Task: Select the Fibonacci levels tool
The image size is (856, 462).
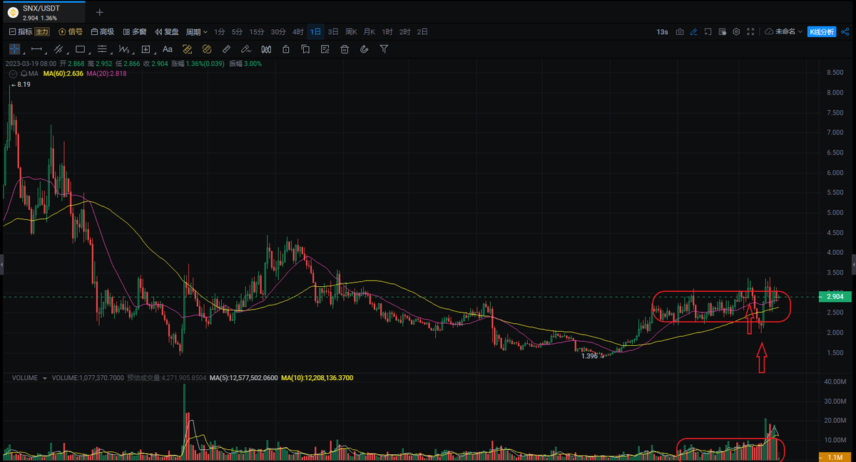Action: [102, 49]
